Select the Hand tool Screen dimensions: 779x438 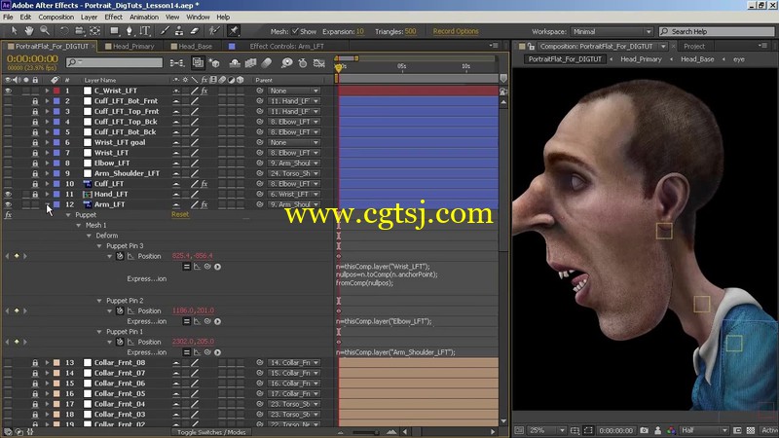click(29, 31)
